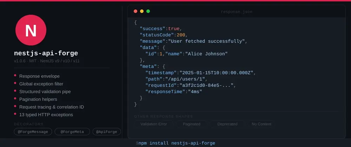
Task: Click the response.json window title
Action: click(x=237, y=12)
